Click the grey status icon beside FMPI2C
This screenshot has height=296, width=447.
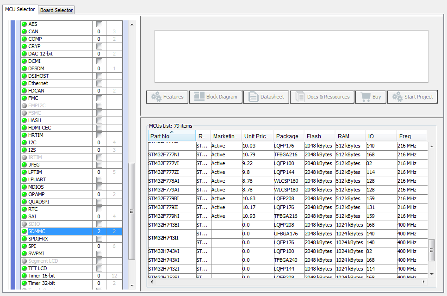[x=24, y=106]
